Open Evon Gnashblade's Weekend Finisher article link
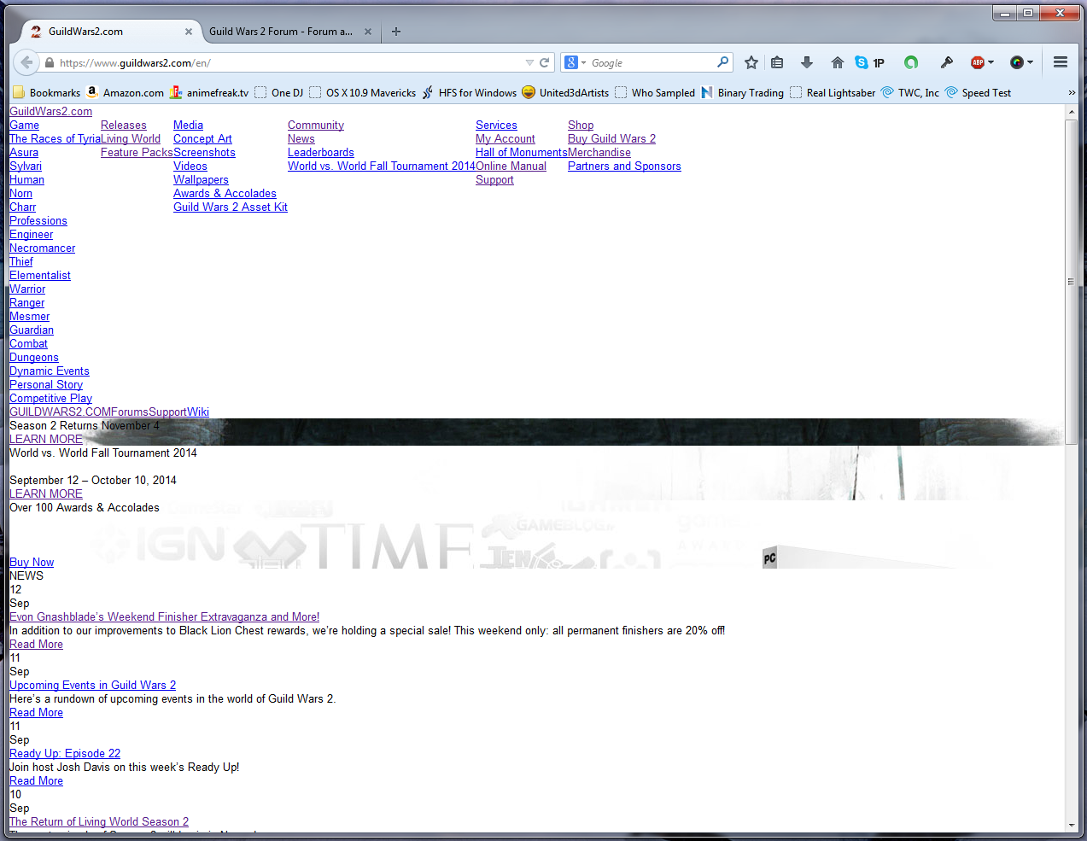The image size is (1087, 841). click(165, 617)
